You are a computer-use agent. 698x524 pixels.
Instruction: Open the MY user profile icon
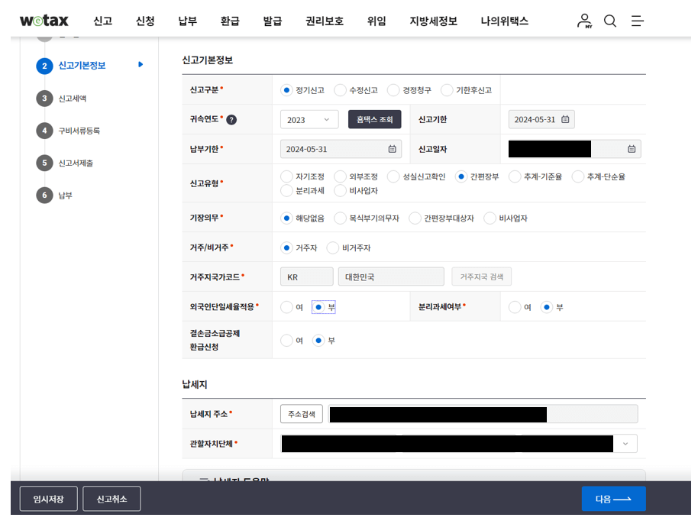point(584,21)
